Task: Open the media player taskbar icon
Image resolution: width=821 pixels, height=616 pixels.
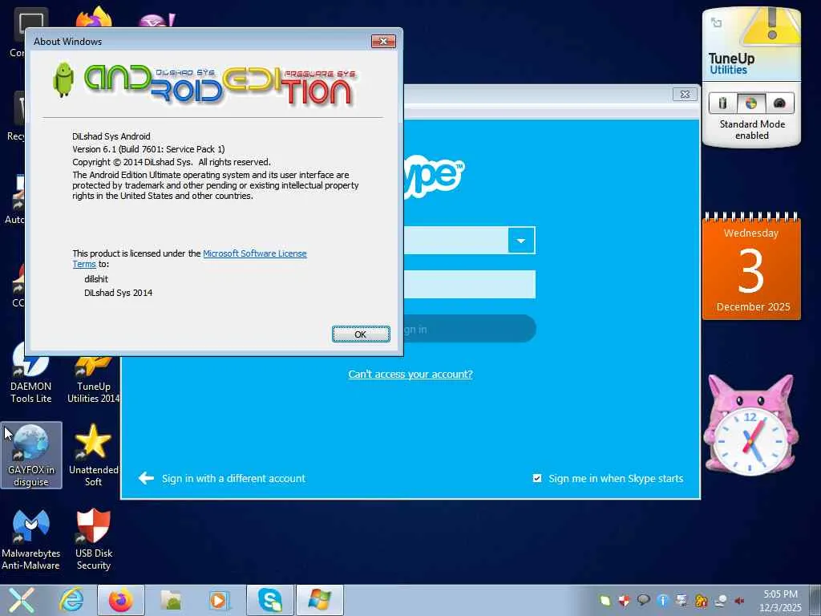Action: click(x=219, y=600)
